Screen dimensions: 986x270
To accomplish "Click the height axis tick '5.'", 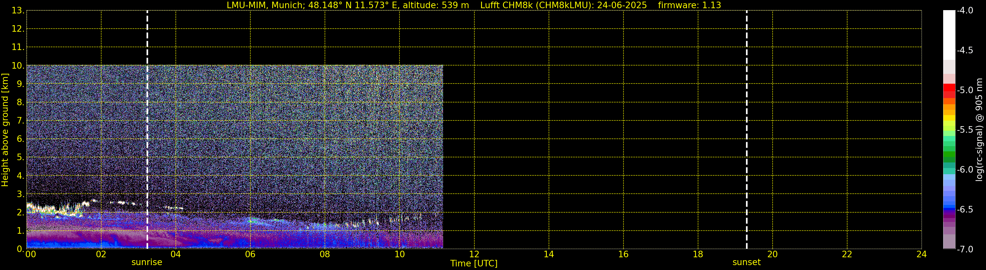I will click(20, 158).
